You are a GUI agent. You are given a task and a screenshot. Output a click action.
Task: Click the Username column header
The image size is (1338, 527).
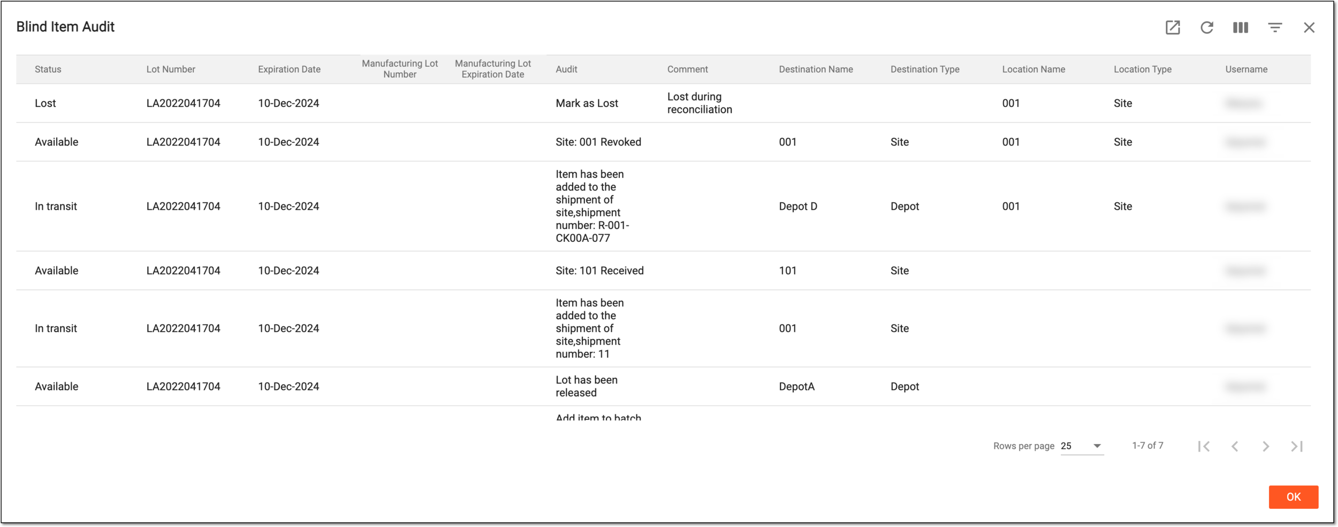click(1246, 69)
